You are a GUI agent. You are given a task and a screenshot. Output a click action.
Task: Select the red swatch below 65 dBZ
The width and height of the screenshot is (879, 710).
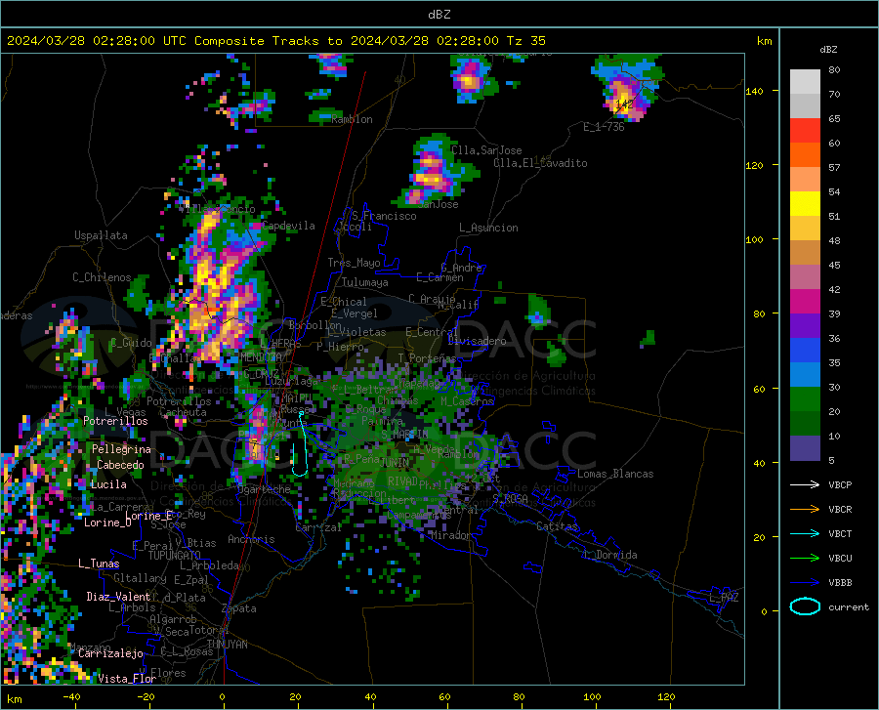[x=805, y=131]
